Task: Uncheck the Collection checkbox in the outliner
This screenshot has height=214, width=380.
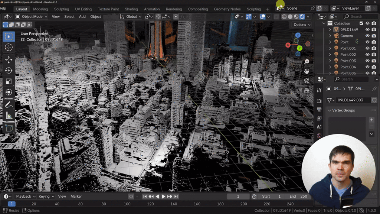Action: point(361,23)
